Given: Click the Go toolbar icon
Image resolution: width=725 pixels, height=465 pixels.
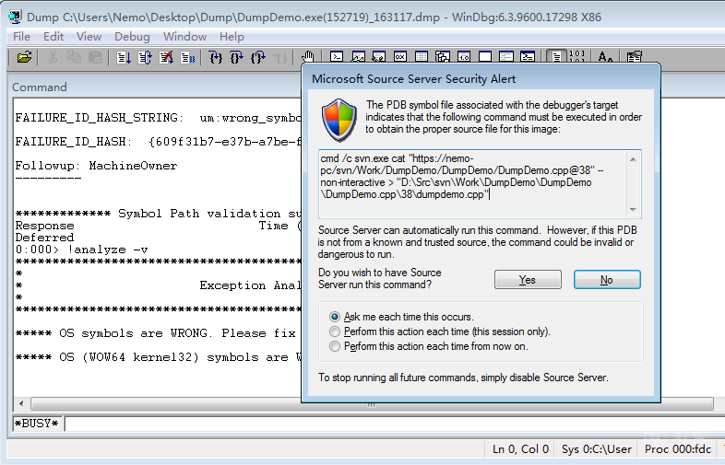Looking at the screenshot, I should click(x=124, y=57).
